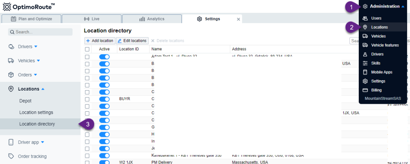Expand the Orders section in sidebar
This screenshot has height=164, width=410.
pyautogui.click(x=35, y=75)
